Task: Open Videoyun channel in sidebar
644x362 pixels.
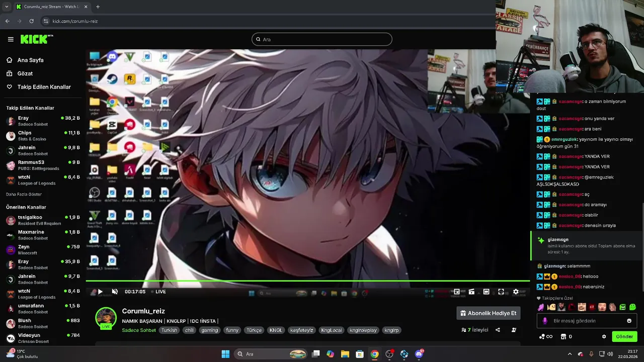Action: 43,338
